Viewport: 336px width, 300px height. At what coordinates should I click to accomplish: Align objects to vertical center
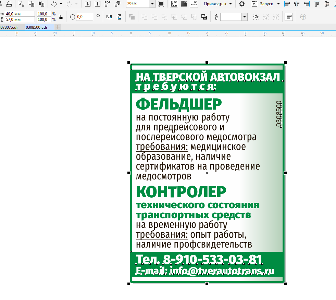(327, 4)
